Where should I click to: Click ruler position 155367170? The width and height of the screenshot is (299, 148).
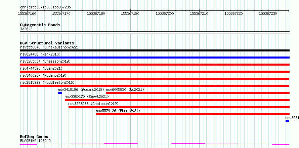[x=61, y=13]
